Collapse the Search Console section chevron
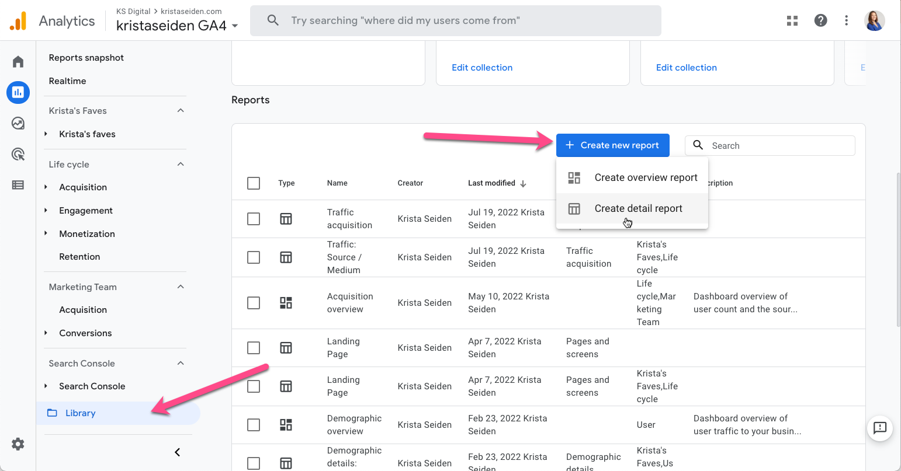The width and height of the screenshot is (901, 471). pyautogui.click(x=181, y=363)
